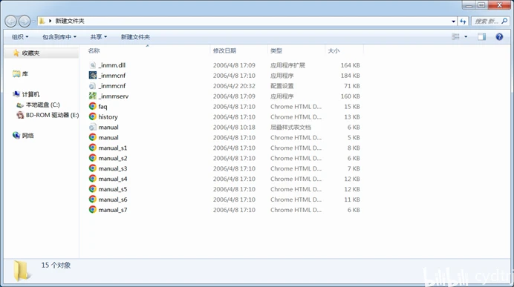
Task: Click the manual_s4 file name
Action: (x=113, y=179)
